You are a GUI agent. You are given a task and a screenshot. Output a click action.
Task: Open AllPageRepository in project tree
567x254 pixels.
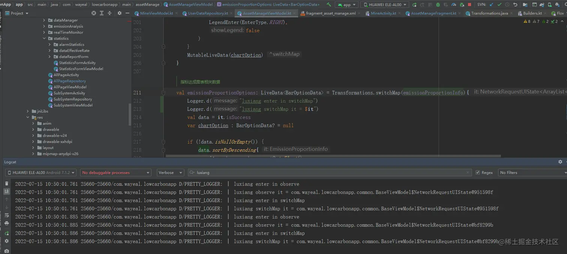69,81
